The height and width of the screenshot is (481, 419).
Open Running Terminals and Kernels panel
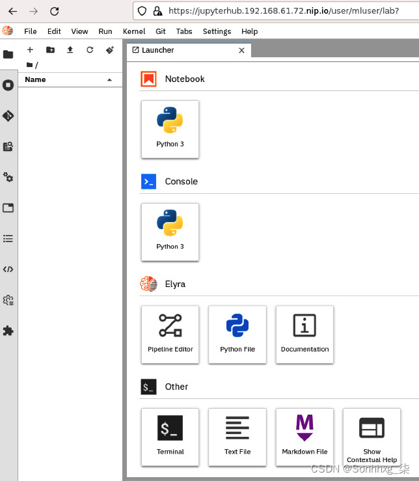point(8,85)
